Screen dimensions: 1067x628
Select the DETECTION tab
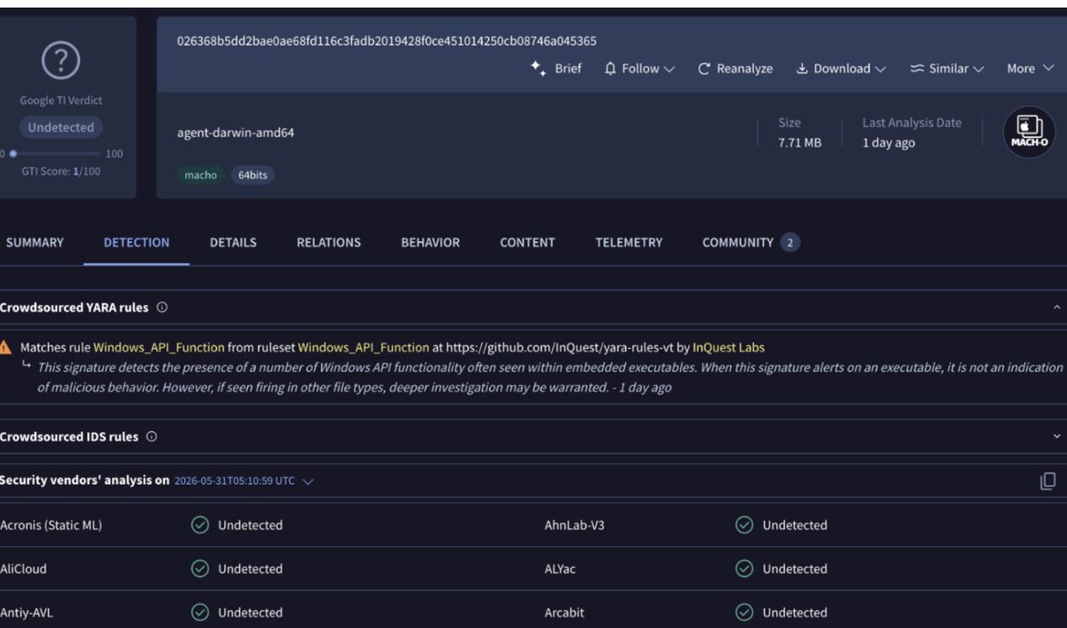(x=136, y=242)
